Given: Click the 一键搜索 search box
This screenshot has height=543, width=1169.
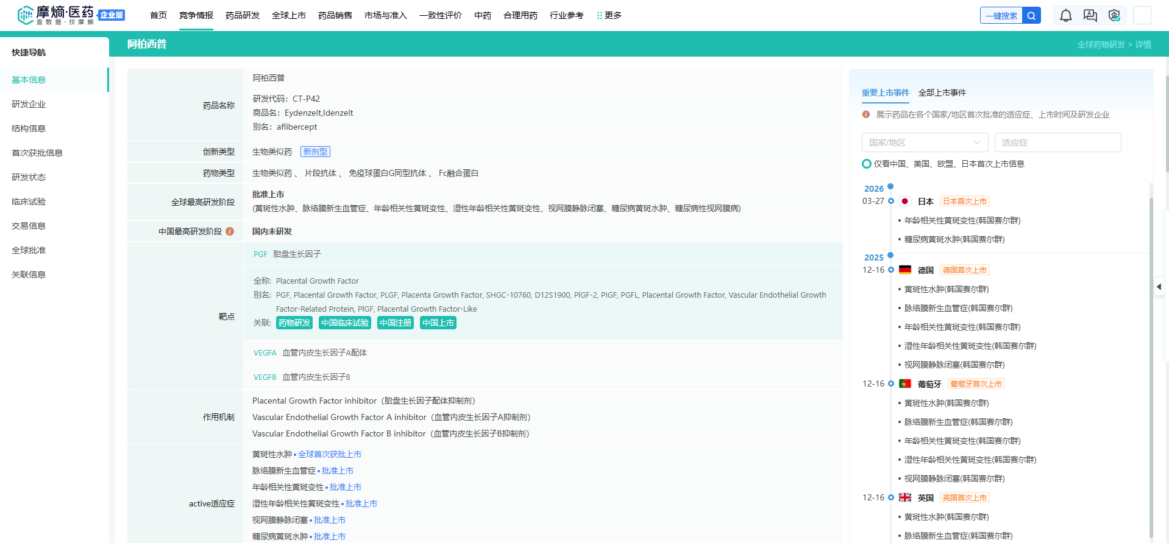Looking at the screenshot, I should tap(1001, 16).
